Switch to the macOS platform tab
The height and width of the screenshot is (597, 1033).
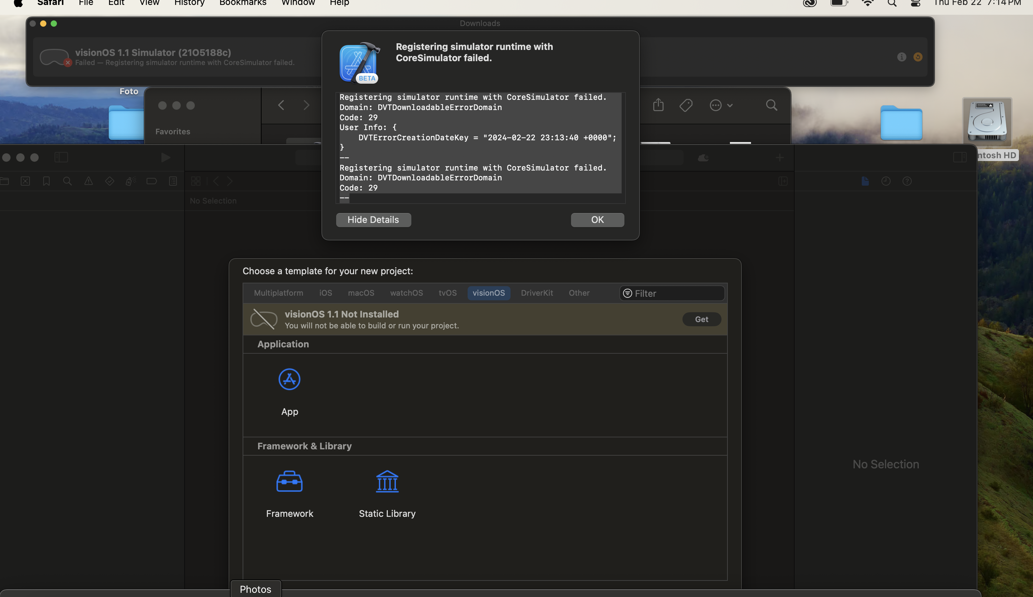click(361, 293)
